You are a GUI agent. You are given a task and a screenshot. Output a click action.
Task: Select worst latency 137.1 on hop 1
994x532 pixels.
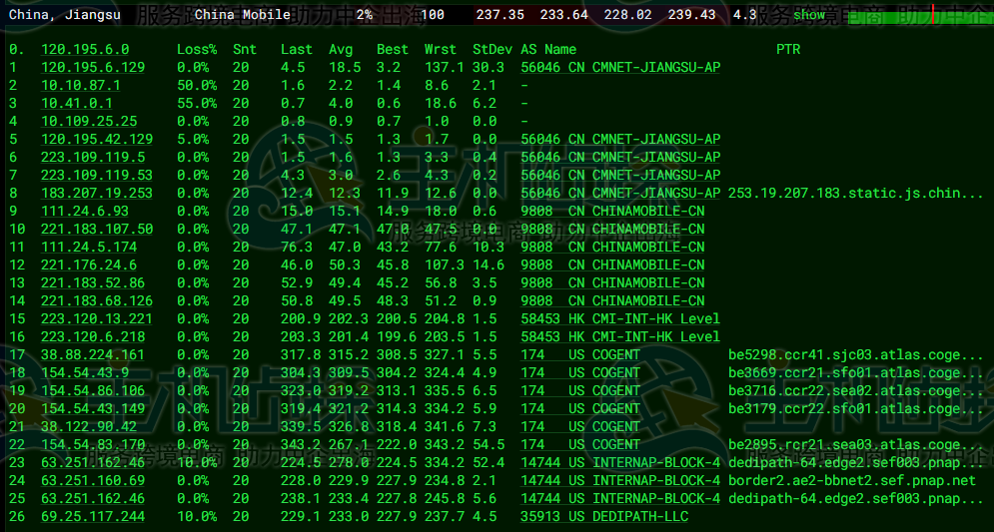[x=445, y=67]
